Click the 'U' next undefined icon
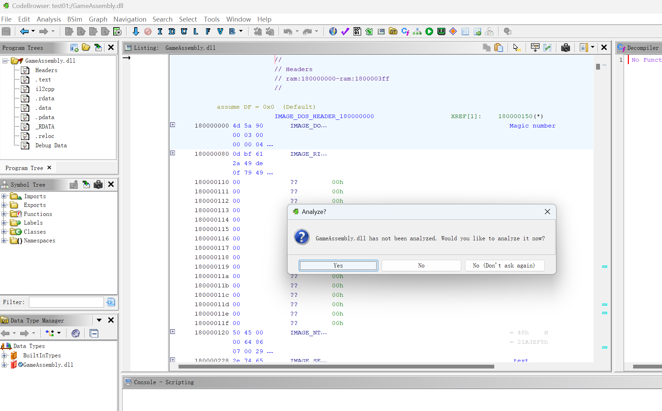The width and height of the screenshot is (662, 411). (x=184, y=31)
